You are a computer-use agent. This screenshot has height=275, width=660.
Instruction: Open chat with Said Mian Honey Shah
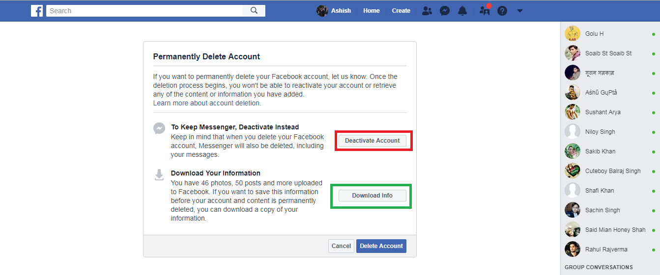tap(610, 230)
